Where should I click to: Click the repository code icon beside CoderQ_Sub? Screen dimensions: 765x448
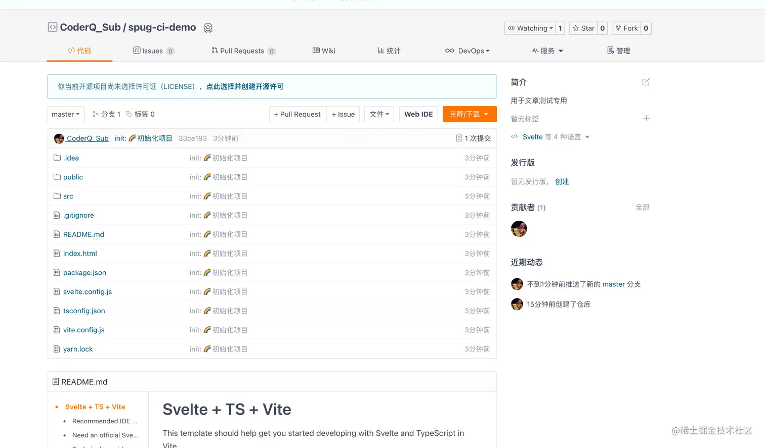pos(53,27)
